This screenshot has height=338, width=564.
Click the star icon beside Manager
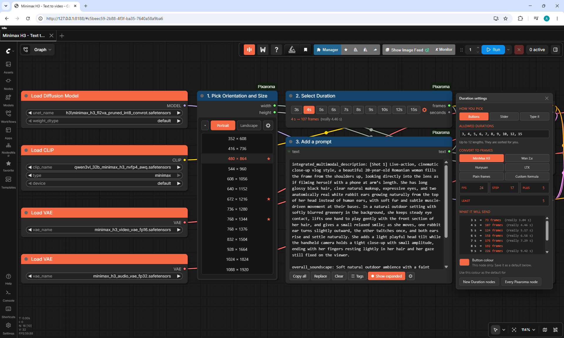(346, 50)
